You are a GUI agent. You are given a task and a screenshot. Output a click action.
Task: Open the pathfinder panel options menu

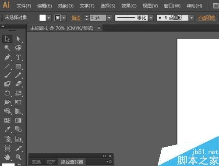109,162
